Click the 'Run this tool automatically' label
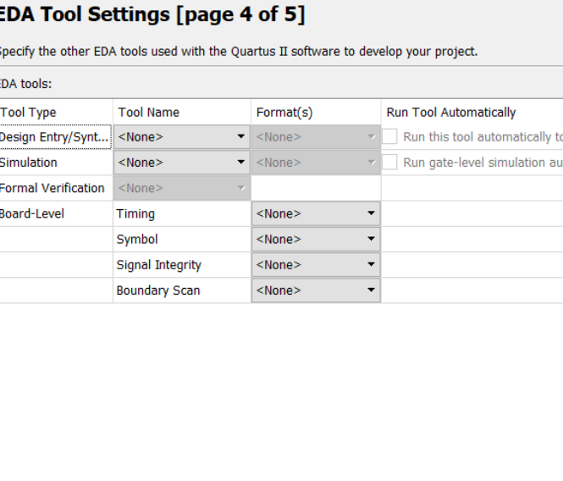563x481 pixels. [483, 137]
